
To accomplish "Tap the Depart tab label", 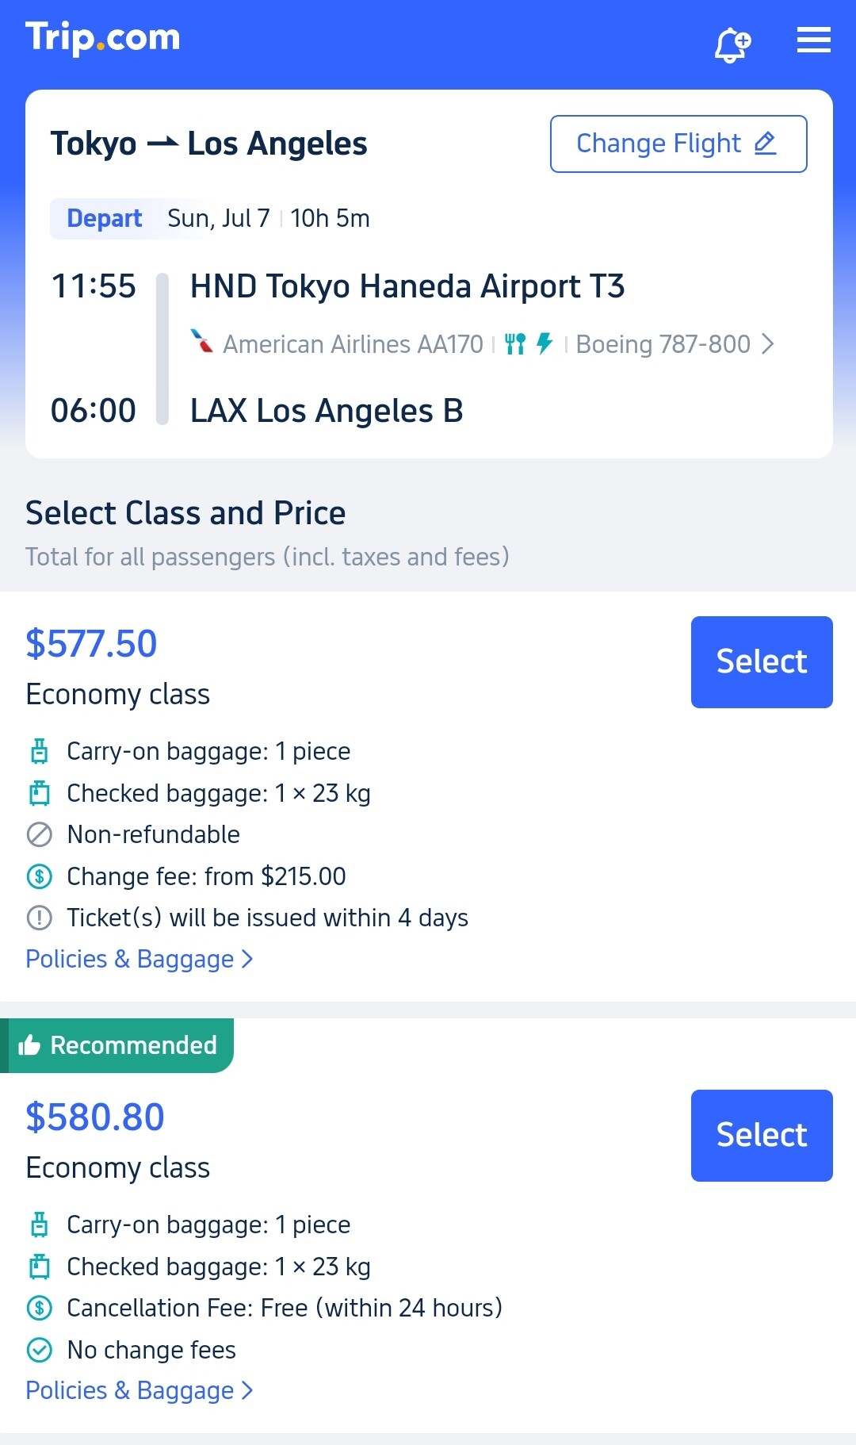I will click(104, 218).
